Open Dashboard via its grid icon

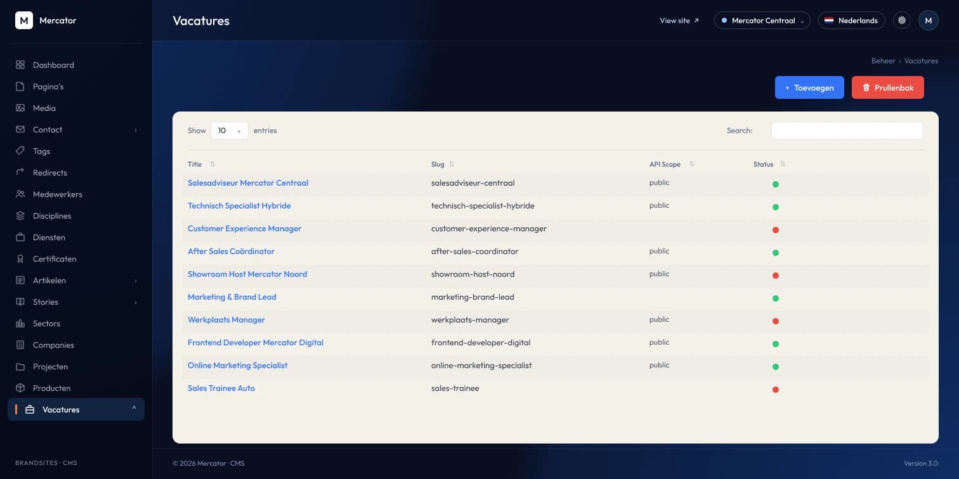coord(20,65)
